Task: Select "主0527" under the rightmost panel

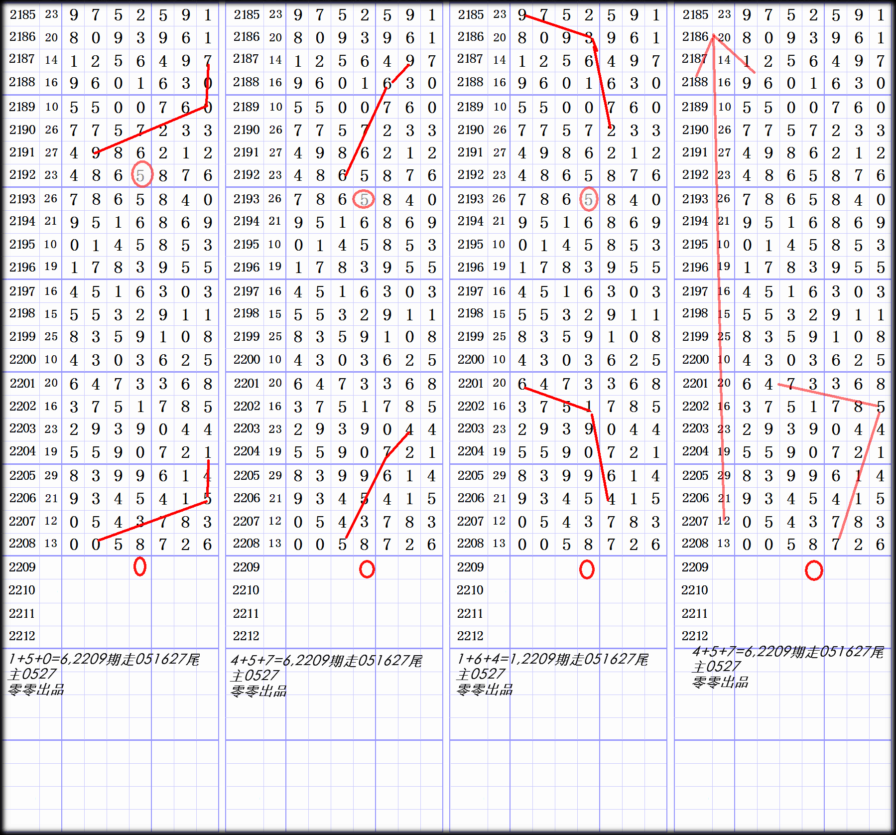Action: 717,667
